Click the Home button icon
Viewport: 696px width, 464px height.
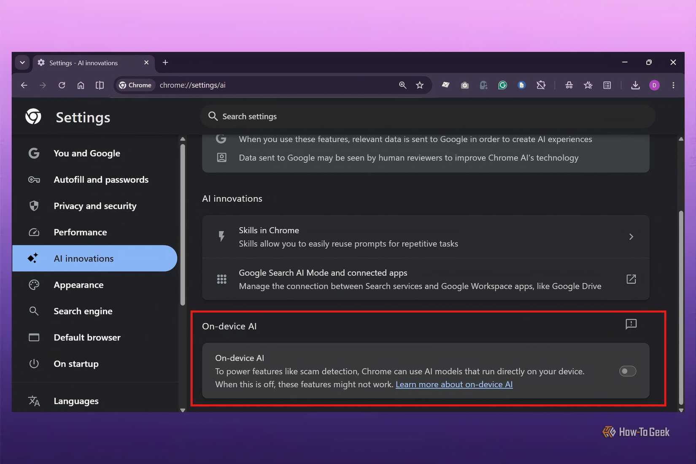[x=81, y=85]
